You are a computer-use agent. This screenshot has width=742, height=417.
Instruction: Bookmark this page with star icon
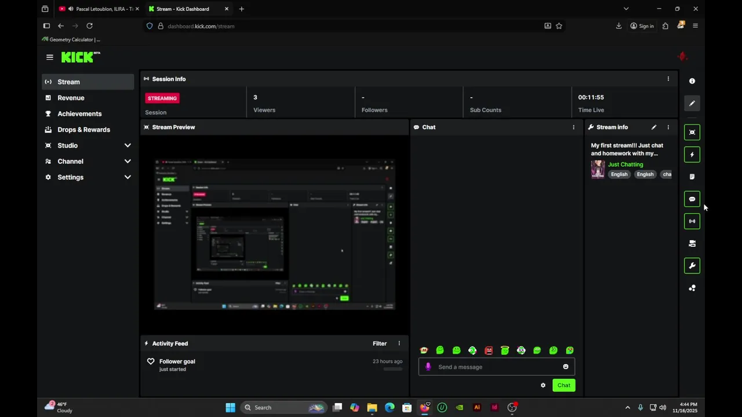(559, 26)
